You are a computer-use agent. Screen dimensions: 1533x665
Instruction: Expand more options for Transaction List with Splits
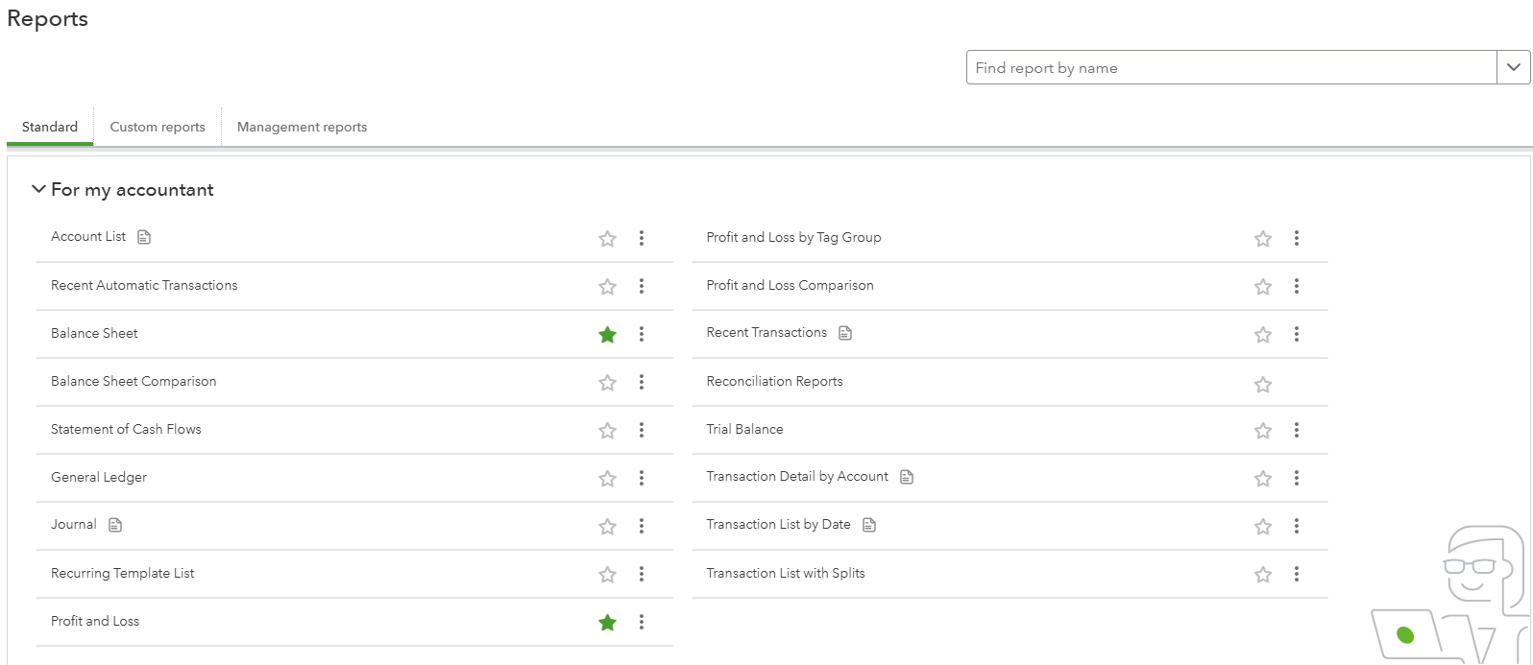tap(1297, 574)
